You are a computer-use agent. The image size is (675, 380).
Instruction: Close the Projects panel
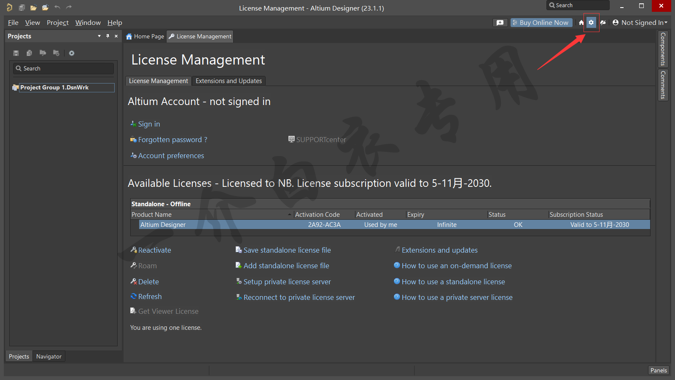click(116, 36)
